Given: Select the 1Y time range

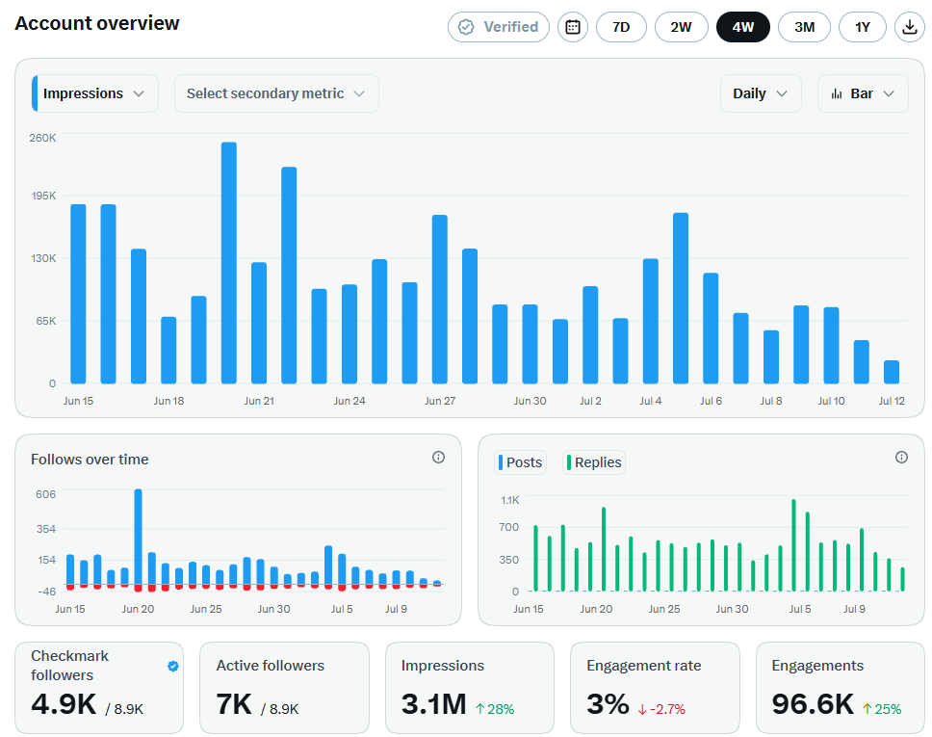Looking at the screenshot, I should 863,27.
